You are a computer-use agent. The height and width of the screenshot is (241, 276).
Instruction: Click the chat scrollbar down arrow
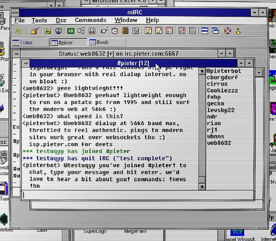(x=202, y=187)
